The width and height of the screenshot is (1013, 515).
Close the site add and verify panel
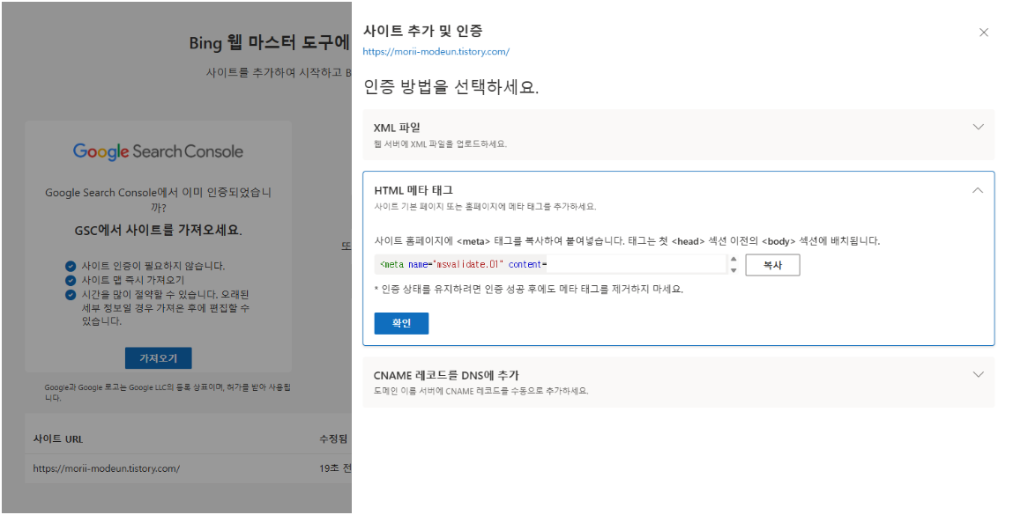(983, 33)
